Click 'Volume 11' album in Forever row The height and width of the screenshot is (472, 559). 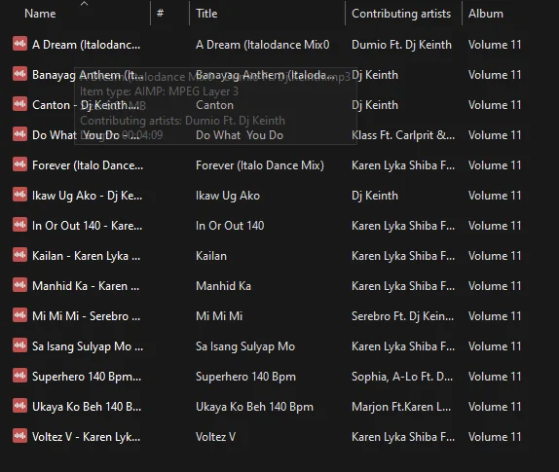495,165
